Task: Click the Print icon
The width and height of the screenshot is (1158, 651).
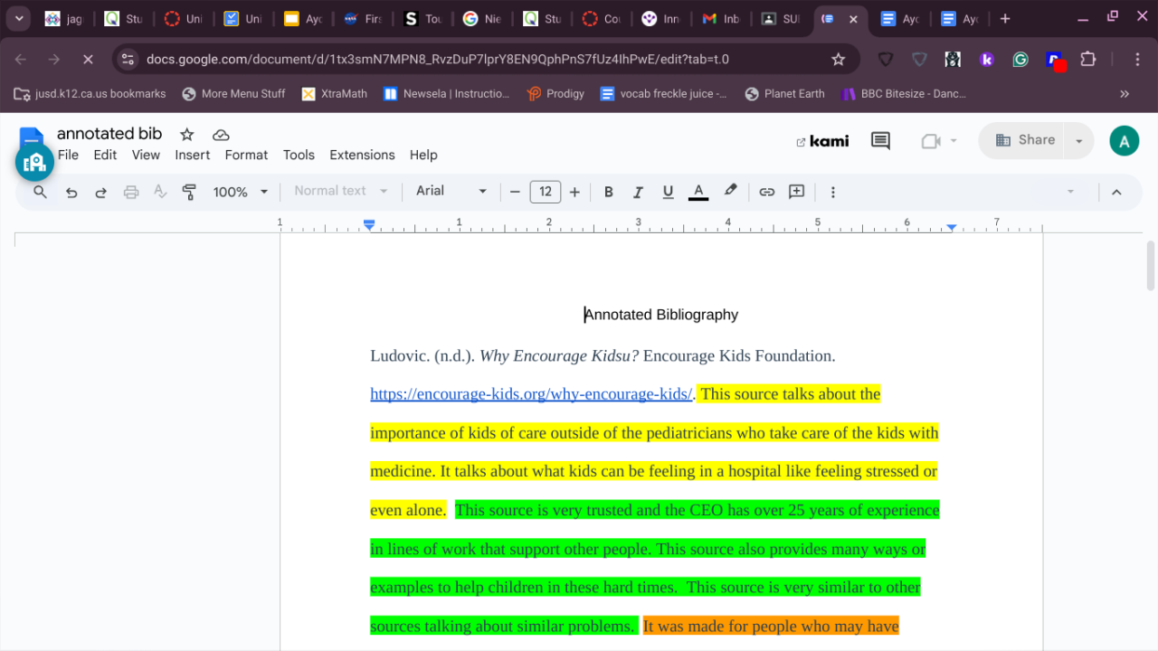Action: [131, 192]
